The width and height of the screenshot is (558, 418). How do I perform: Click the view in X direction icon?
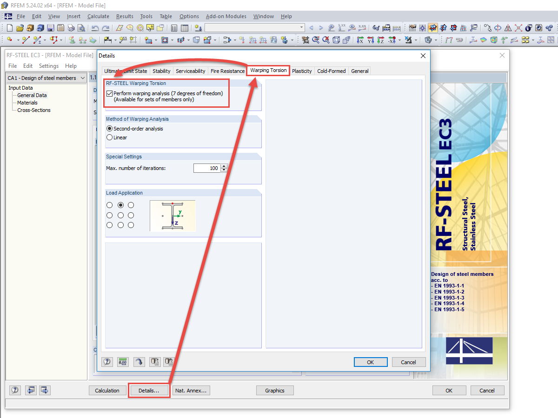pos(360,40)
